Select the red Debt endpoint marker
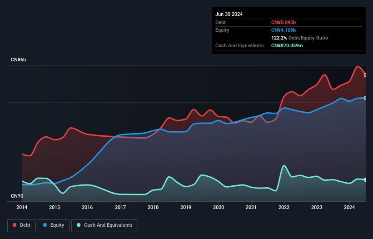The width and height of the screenshot is (373, 239). pos(365,75)
